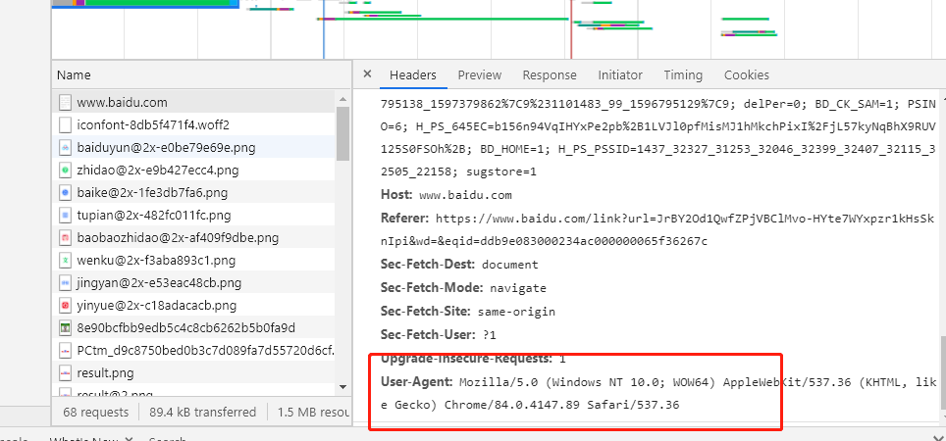Click red icon beside yinyue png

(x=65, y=306)
